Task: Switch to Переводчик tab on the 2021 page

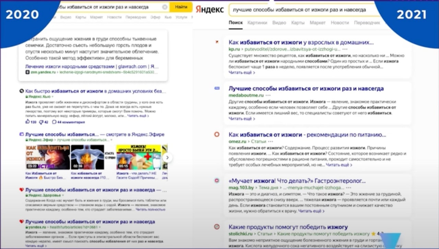Action: click(x=367, y=23)
